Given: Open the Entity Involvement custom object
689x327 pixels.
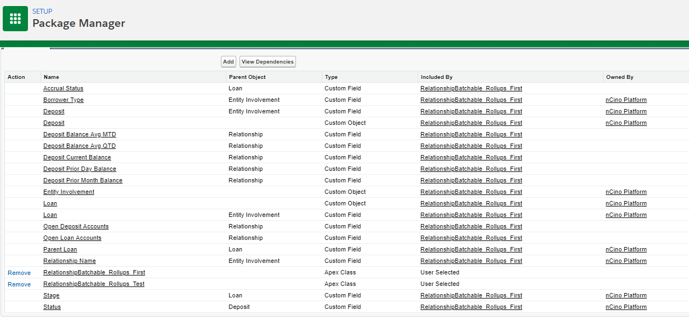Looking at the screenshot, I should pyautogui.click(x=69, y=192).
